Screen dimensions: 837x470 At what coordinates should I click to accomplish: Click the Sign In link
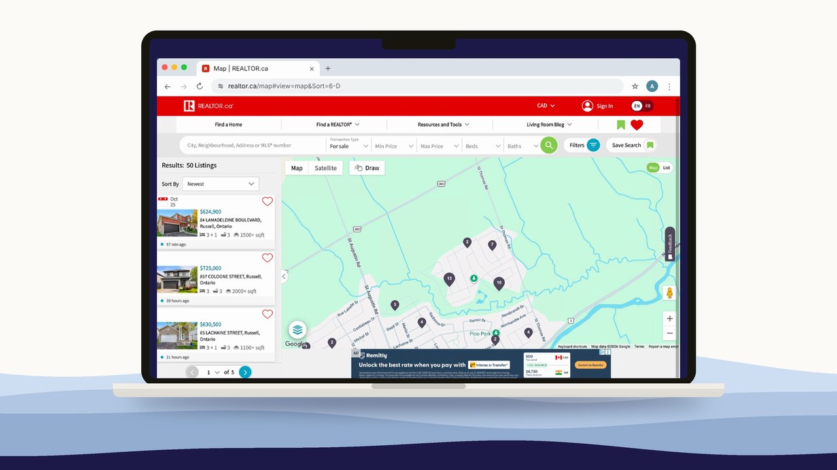click(598, 106)
